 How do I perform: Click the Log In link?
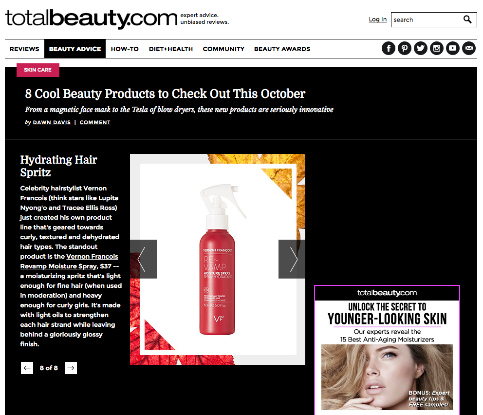(378, 19)
